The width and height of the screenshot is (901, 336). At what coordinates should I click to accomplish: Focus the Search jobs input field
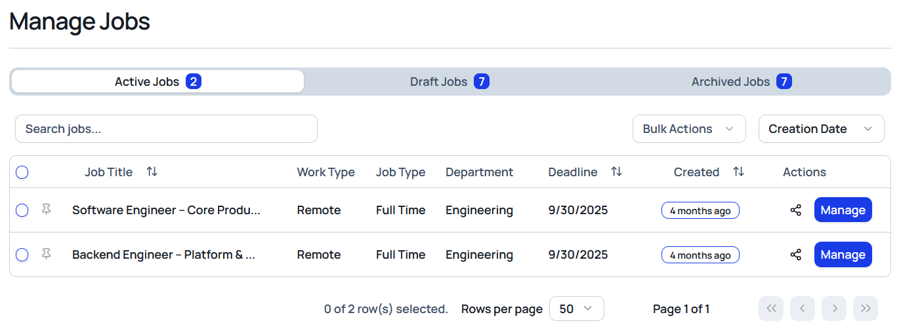pos(166,129)
